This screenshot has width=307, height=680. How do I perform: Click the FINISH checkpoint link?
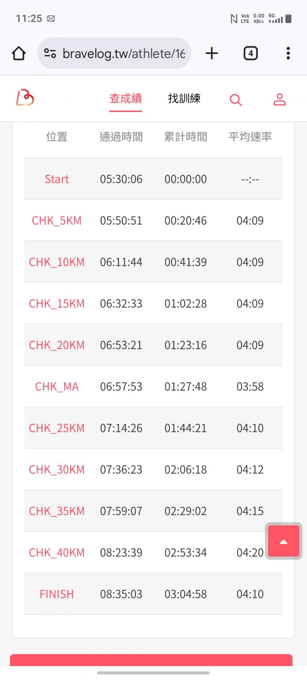pyautogui.click(x=57, y=594)
